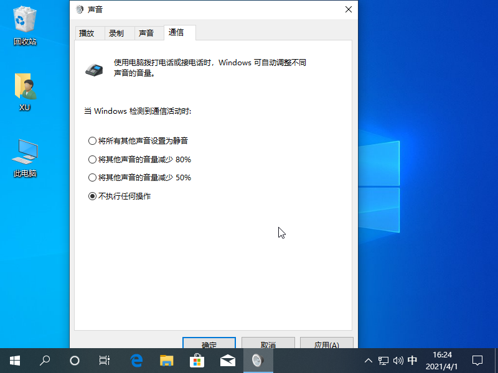This screenshot has height=373, width=498.
Task: Open Microsoft Store from the taskbar
Action: pyautogui.click(x=197, y=360)
